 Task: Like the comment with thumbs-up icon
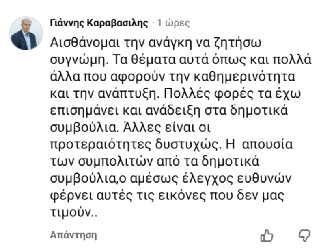coord(266,235)
